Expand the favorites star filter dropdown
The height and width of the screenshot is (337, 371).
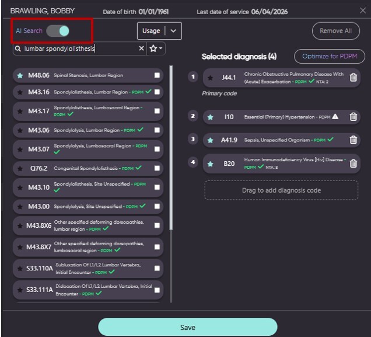[x=156, y=48]
